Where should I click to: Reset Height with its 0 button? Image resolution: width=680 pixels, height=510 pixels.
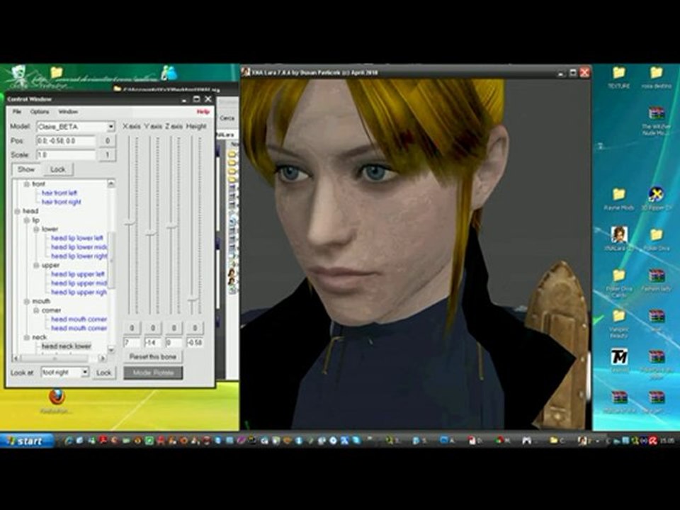pyautogui.click(x=195, y=328)
